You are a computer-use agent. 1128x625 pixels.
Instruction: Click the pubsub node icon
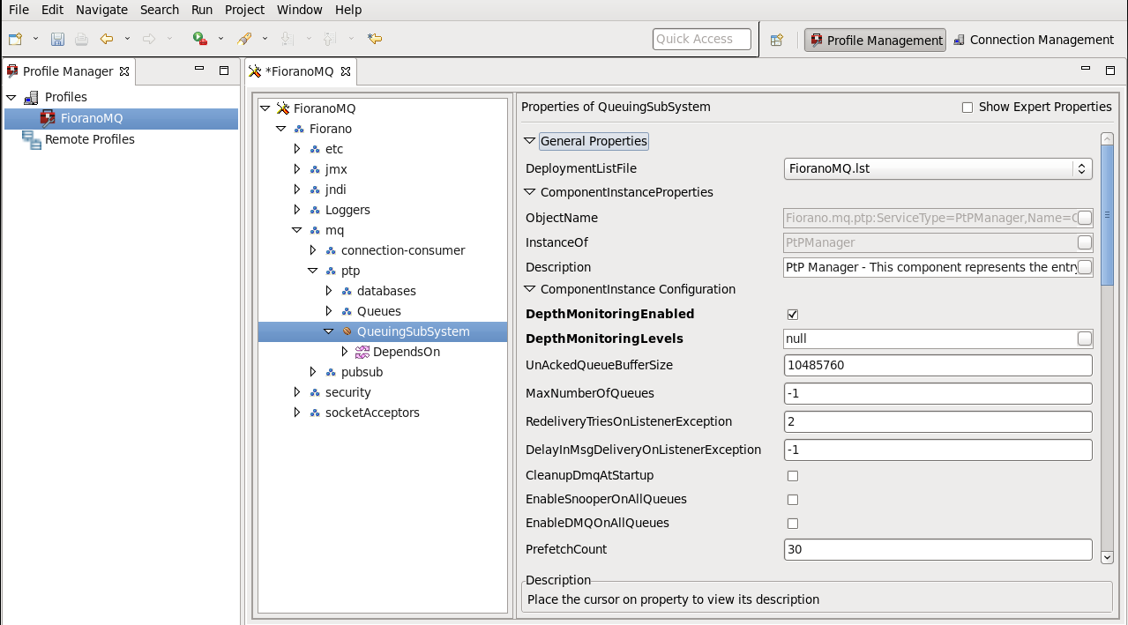click(331, 372)
